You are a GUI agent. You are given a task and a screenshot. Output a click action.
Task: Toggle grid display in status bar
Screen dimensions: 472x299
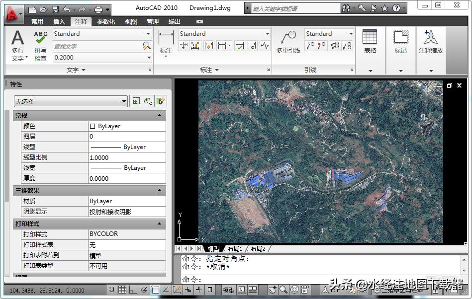coord(122,290)
